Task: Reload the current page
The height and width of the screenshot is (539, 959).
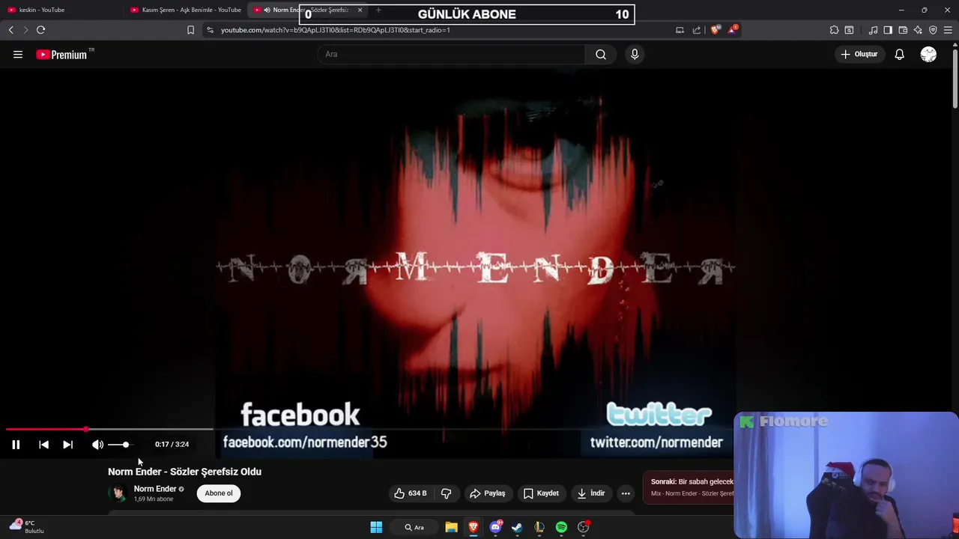Action: [x=41, y=30]
